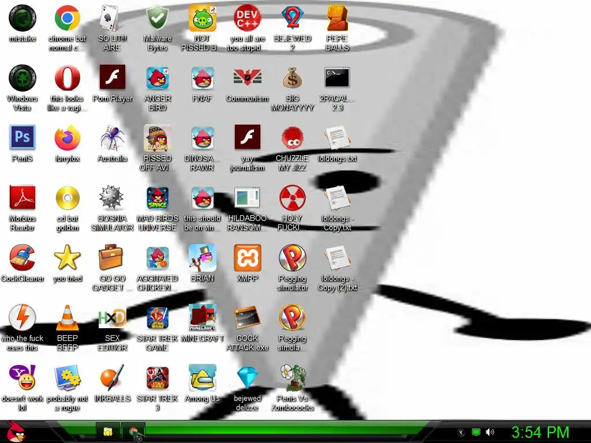
Task: Click the red bird Start button
Action: [x=17, y=431]
